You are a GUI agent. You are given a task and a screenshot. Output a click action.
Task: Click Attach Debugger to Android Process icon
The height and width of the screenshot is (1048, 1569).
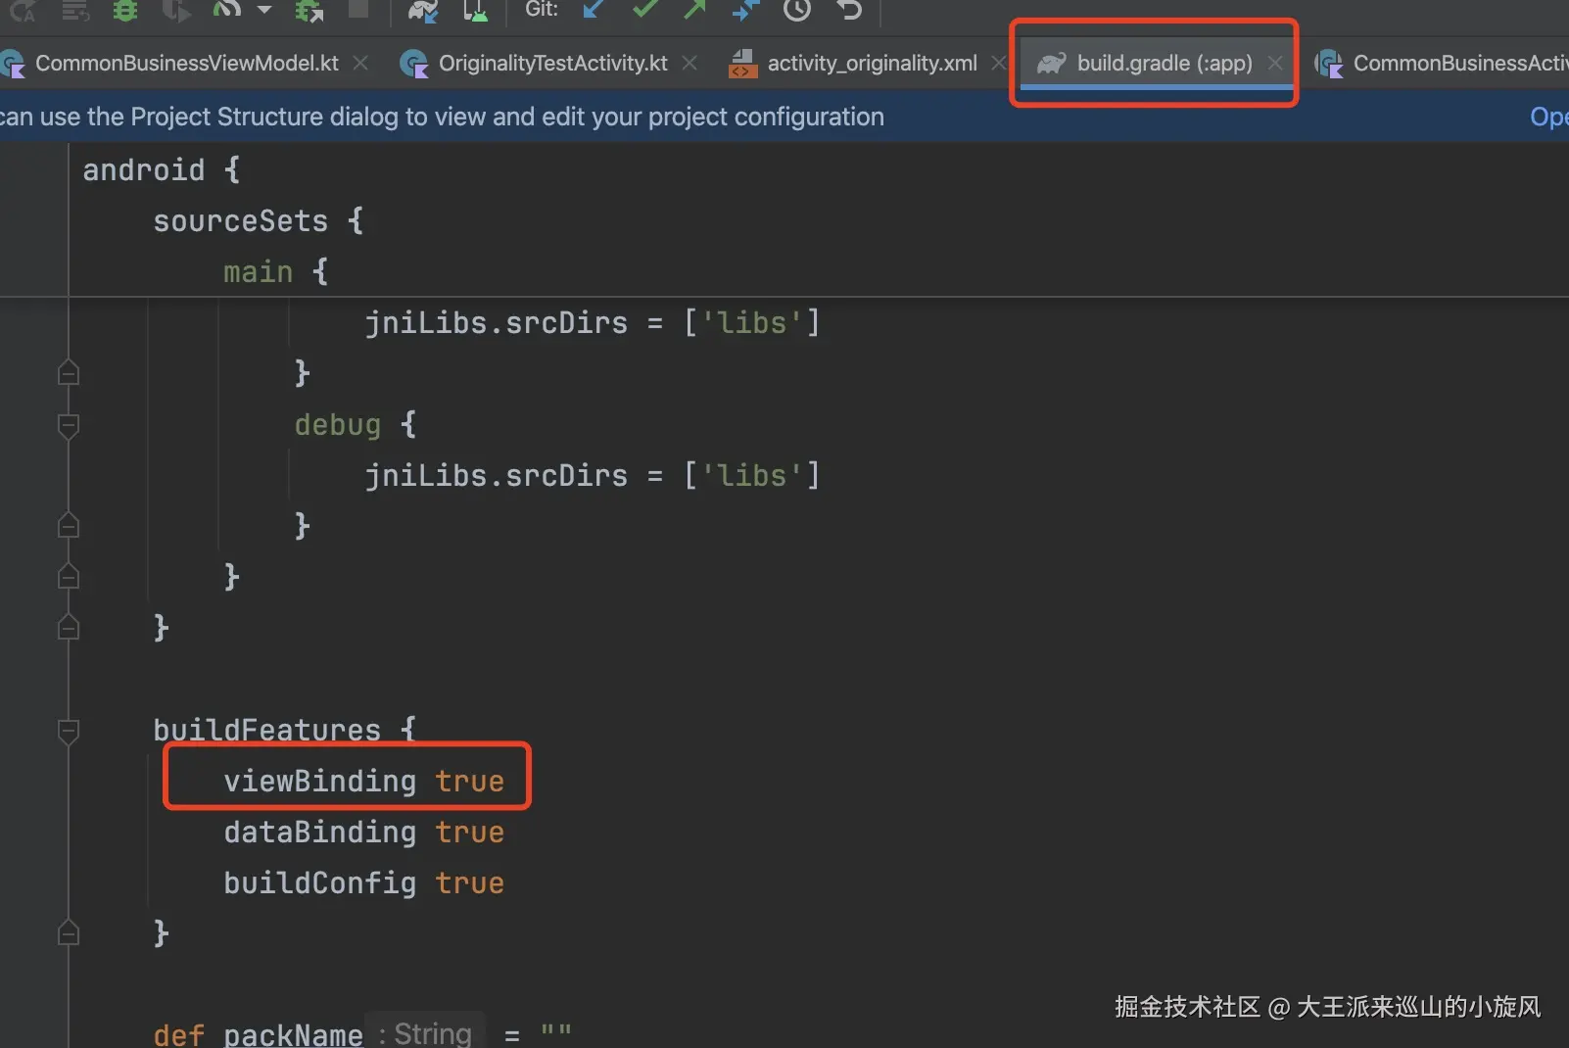(309, 10)
